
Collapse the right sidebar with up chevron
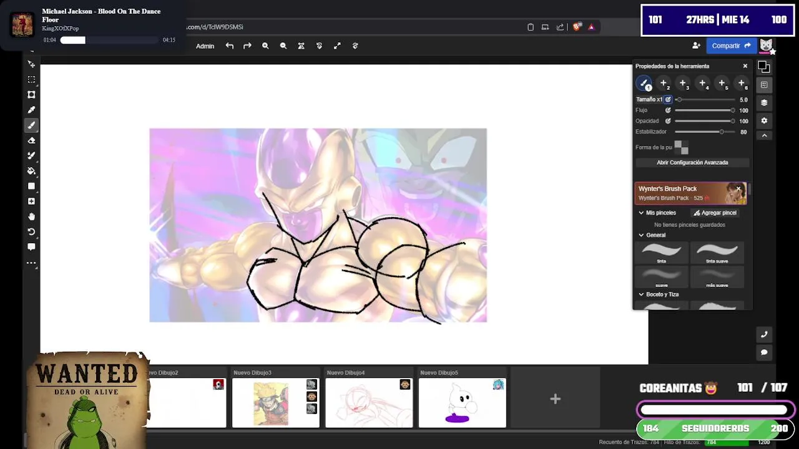click(764, 135)
